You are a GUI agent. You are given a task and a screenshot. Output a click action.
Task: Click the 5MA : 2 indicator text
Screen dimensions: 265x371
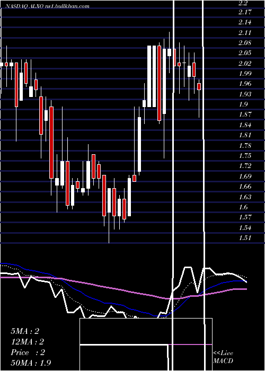(25, 331)
